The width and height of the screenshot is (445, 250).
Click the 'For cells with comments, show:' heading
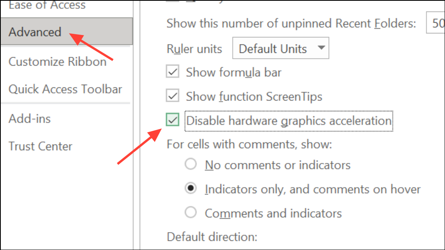249,144
